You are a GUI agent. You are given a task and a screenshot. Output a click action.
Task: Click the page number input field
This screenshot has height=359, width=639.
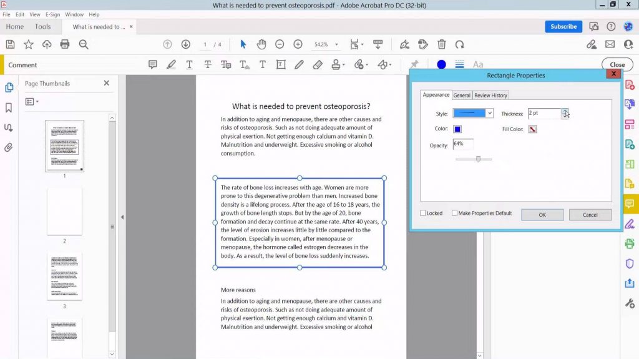click(205, 44)
